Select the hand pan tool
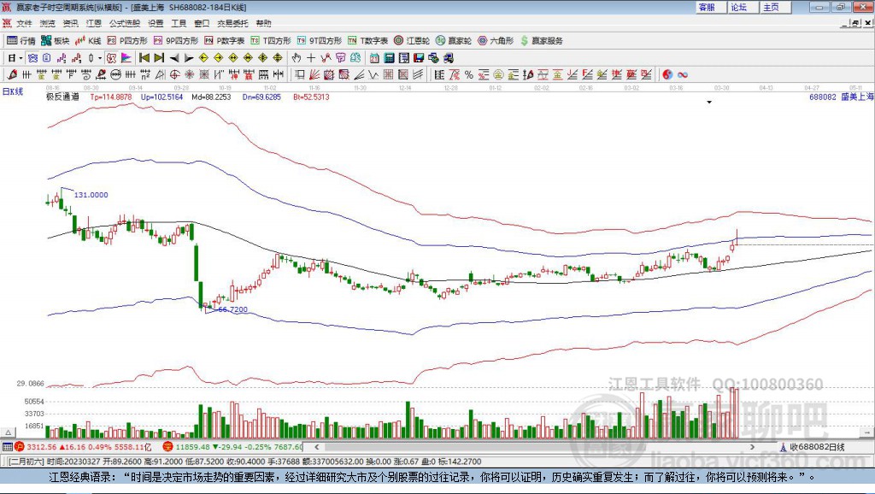Screen dimensions: 875x494 296,58
